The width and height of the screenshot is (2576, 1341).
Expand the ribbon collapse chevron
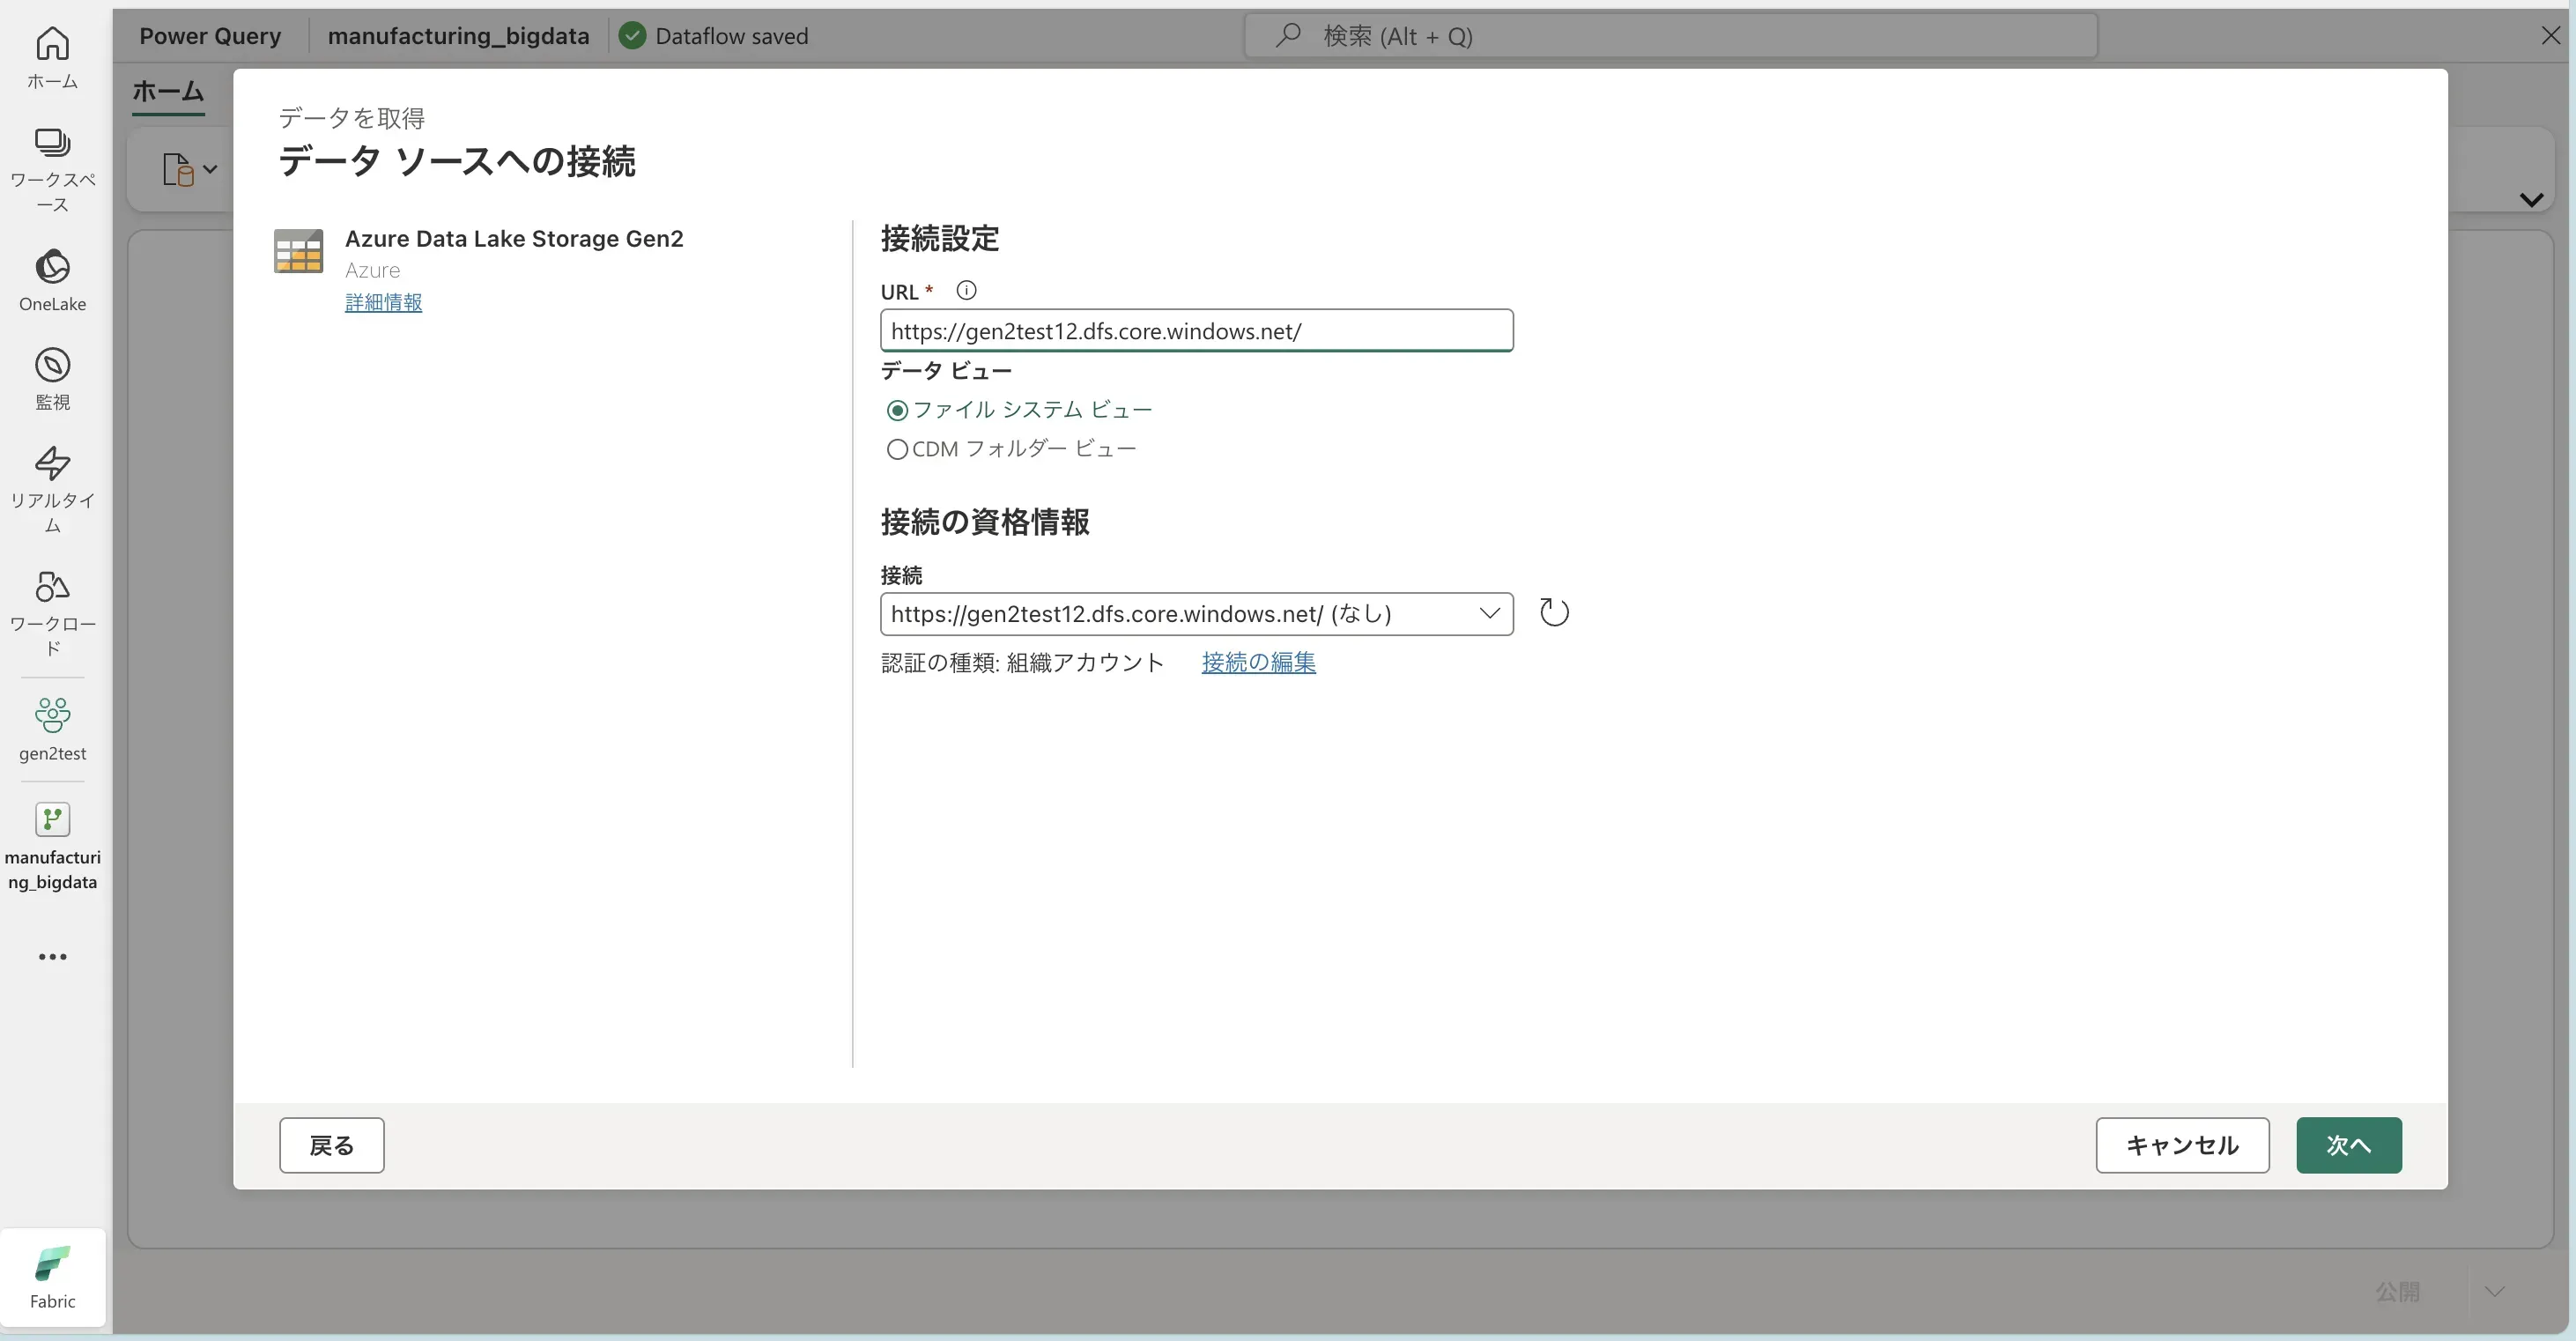click(2531, 200)
